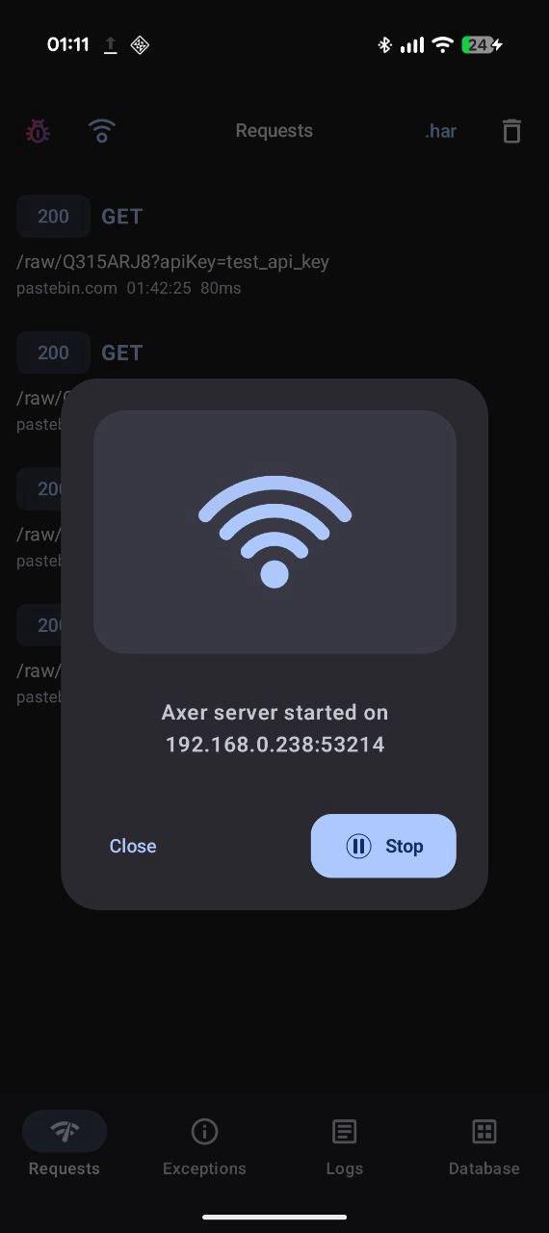Viewport: 549px width, 1233px height.
Task: Tap the battery indicator in status bar
Action: (482, 44)
